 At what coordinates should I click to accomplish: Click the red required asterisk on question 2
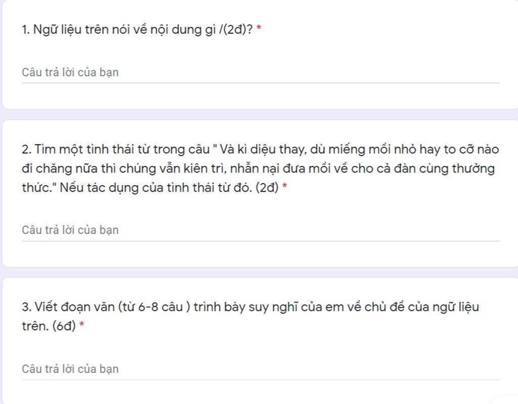click(284, 186)
